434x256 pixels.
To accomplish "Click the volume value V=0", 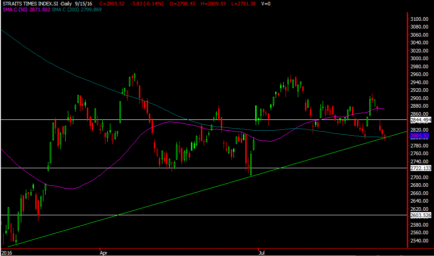I will (x=266, y=4).
